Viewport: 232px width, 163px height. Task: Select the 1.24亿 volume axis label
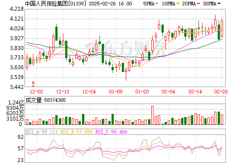click(x=16, y=103)
